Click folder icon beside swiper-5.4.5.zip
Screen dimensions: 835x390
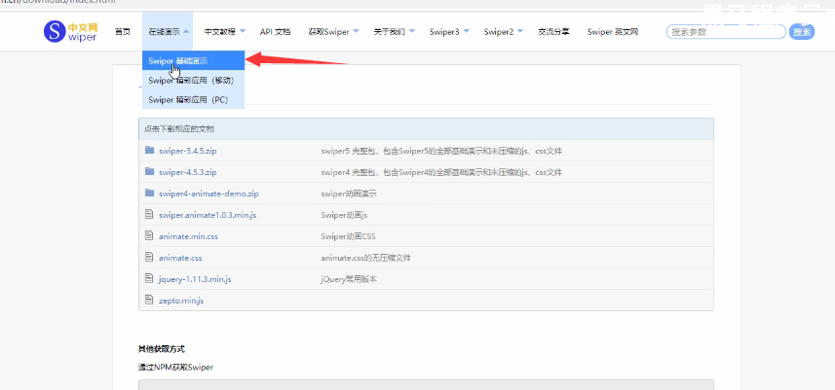point(149,151)
